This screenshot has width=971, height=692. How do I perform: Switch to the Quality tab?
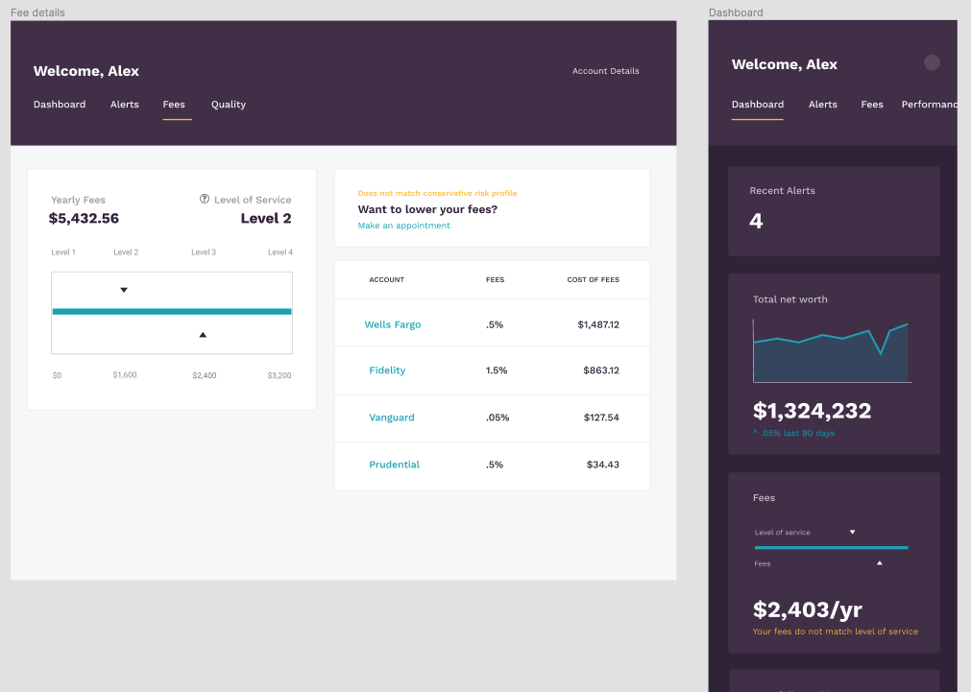pyautogui.click(x=228, y=105)
